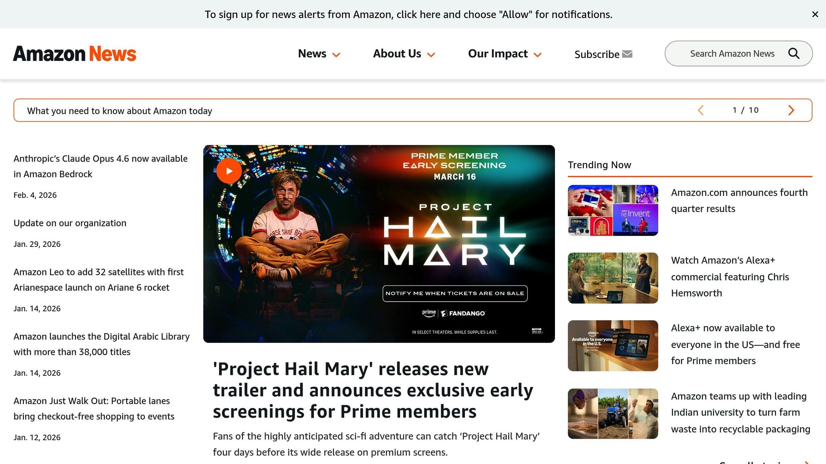
Task: Go to next news ticker item
Action: click(x=791, y=110)
